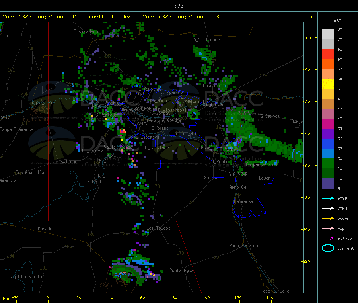Click the 'Composite Tracks' header text
This screenshot has width=358, height=303.
[x=105, y=17]
